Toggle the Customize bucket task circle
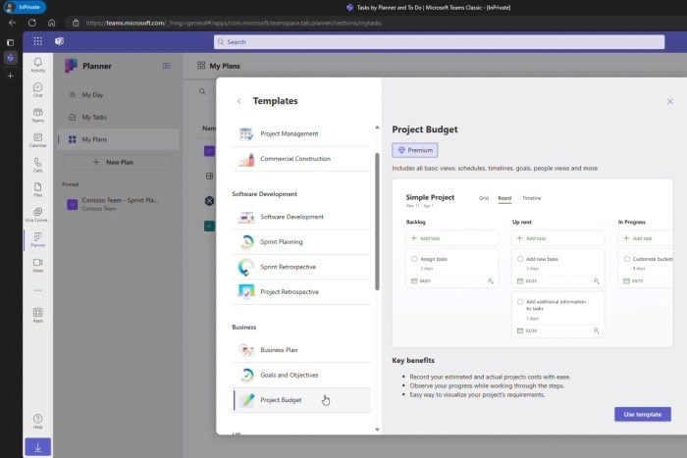The image size is (687, 458). pyautogui.click(x=627, y=259)
